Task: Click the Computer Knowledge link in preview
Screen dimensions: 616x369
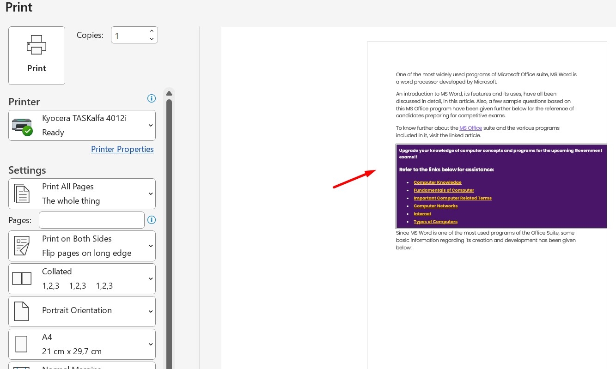Action: click(x=438, y=182)
